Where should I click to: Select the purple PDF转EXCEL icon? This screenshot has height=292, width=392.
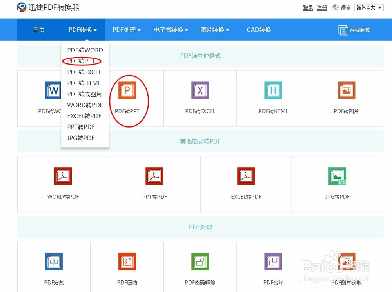point(200,90)
